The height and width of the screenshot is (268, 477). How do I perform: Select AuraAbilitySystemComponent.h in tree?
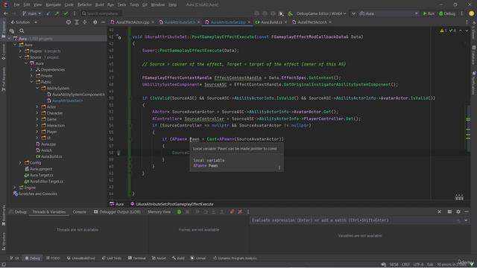point(78,95)
